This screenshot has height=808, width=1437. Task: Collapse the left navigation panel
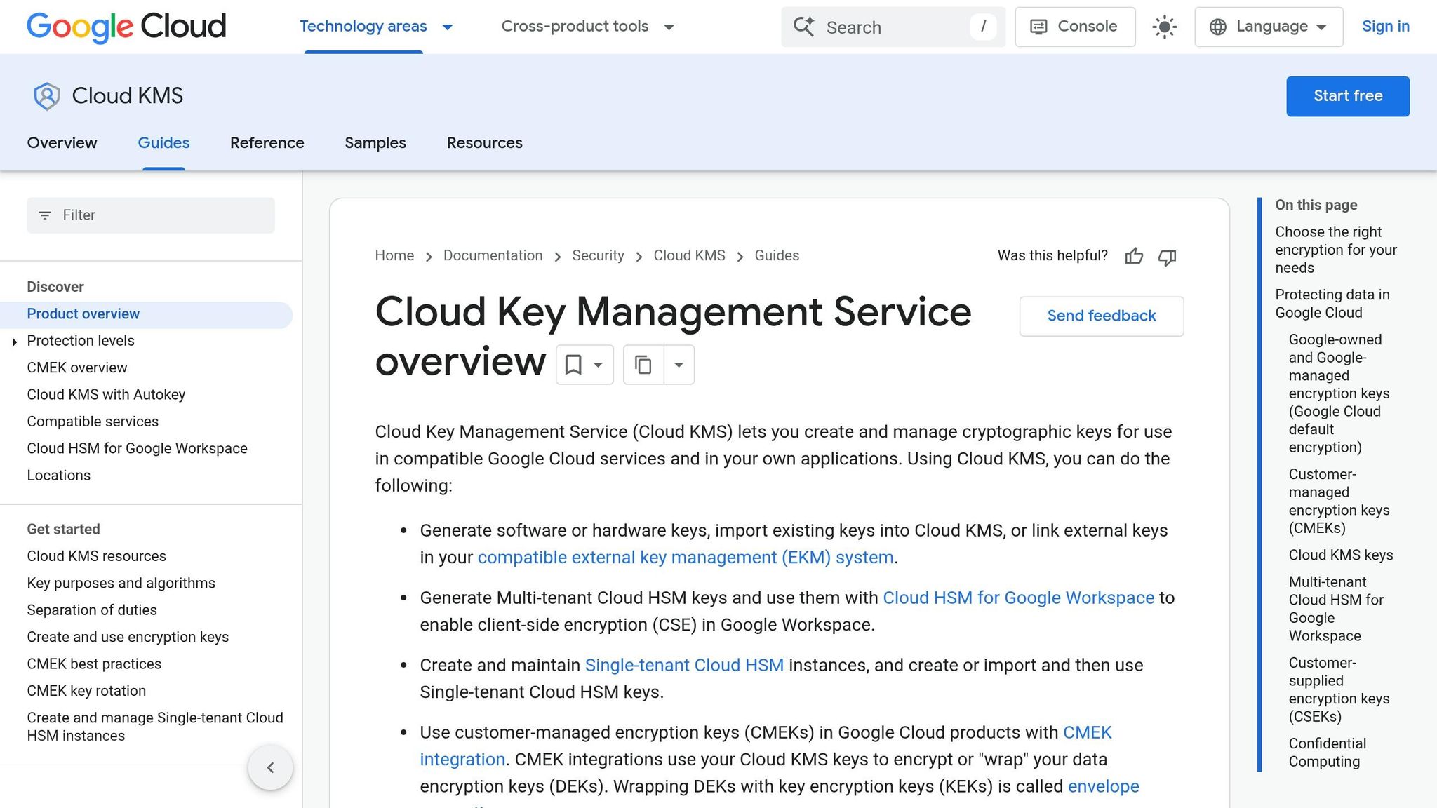point(270,767)
